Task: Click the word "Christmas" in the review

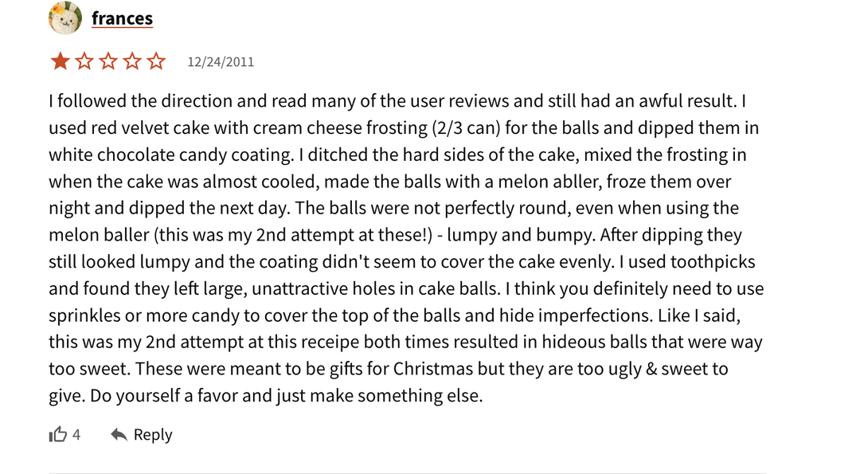Action: point(432,369)
